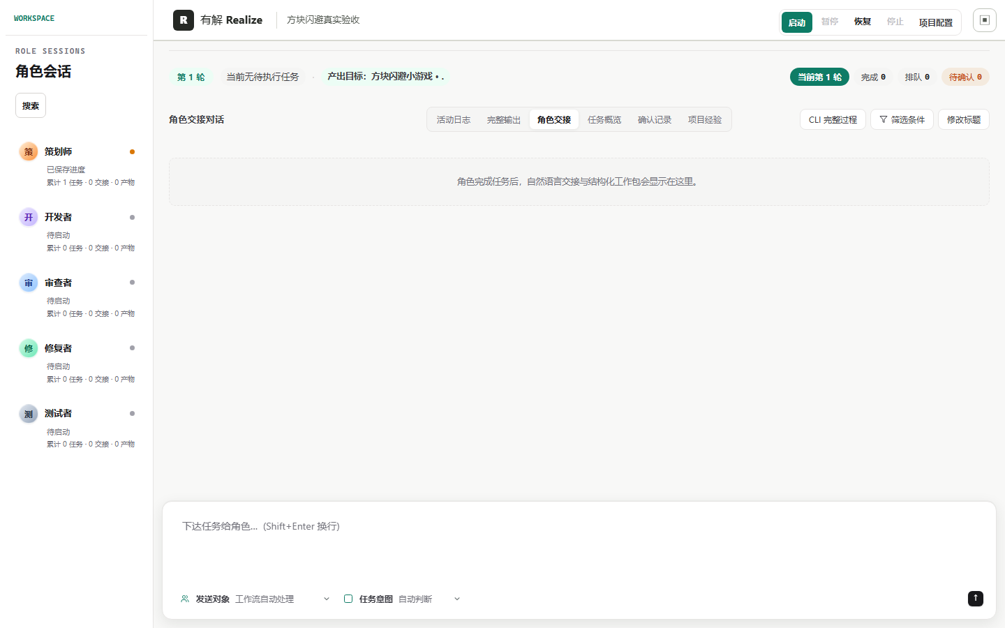Click the 测试者 role avatar icon
Viewport: 1005px width, 628px height.
pyautogui.click(x=29, y=414)
